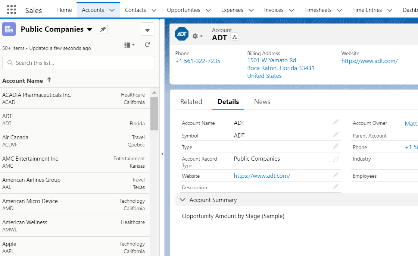Viewport: 418px width, 256px height.
Task: Open the App Launcher grid icon
Action: click(x=12, y=10)
